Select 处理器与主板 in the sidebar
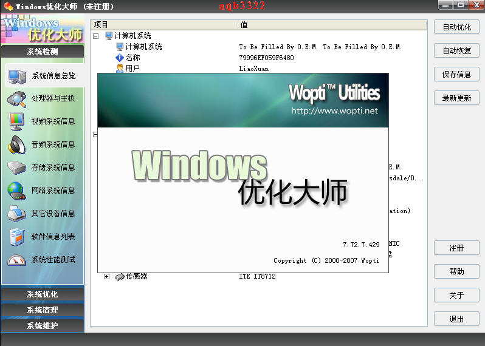 click(x=53, y=98)
